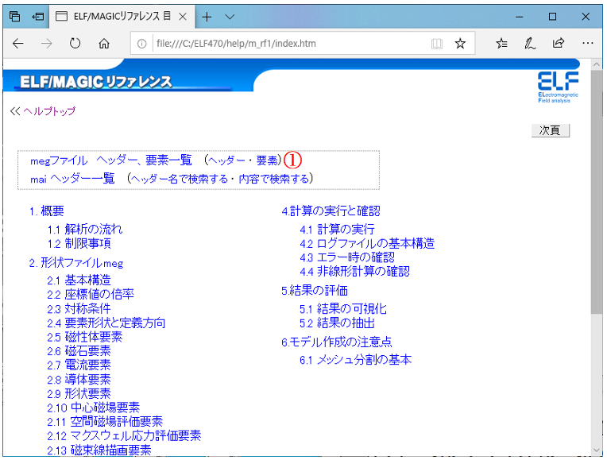
Task: Select the ELF/MAGICリファレンス browser tab
Action: coord(122,17)
